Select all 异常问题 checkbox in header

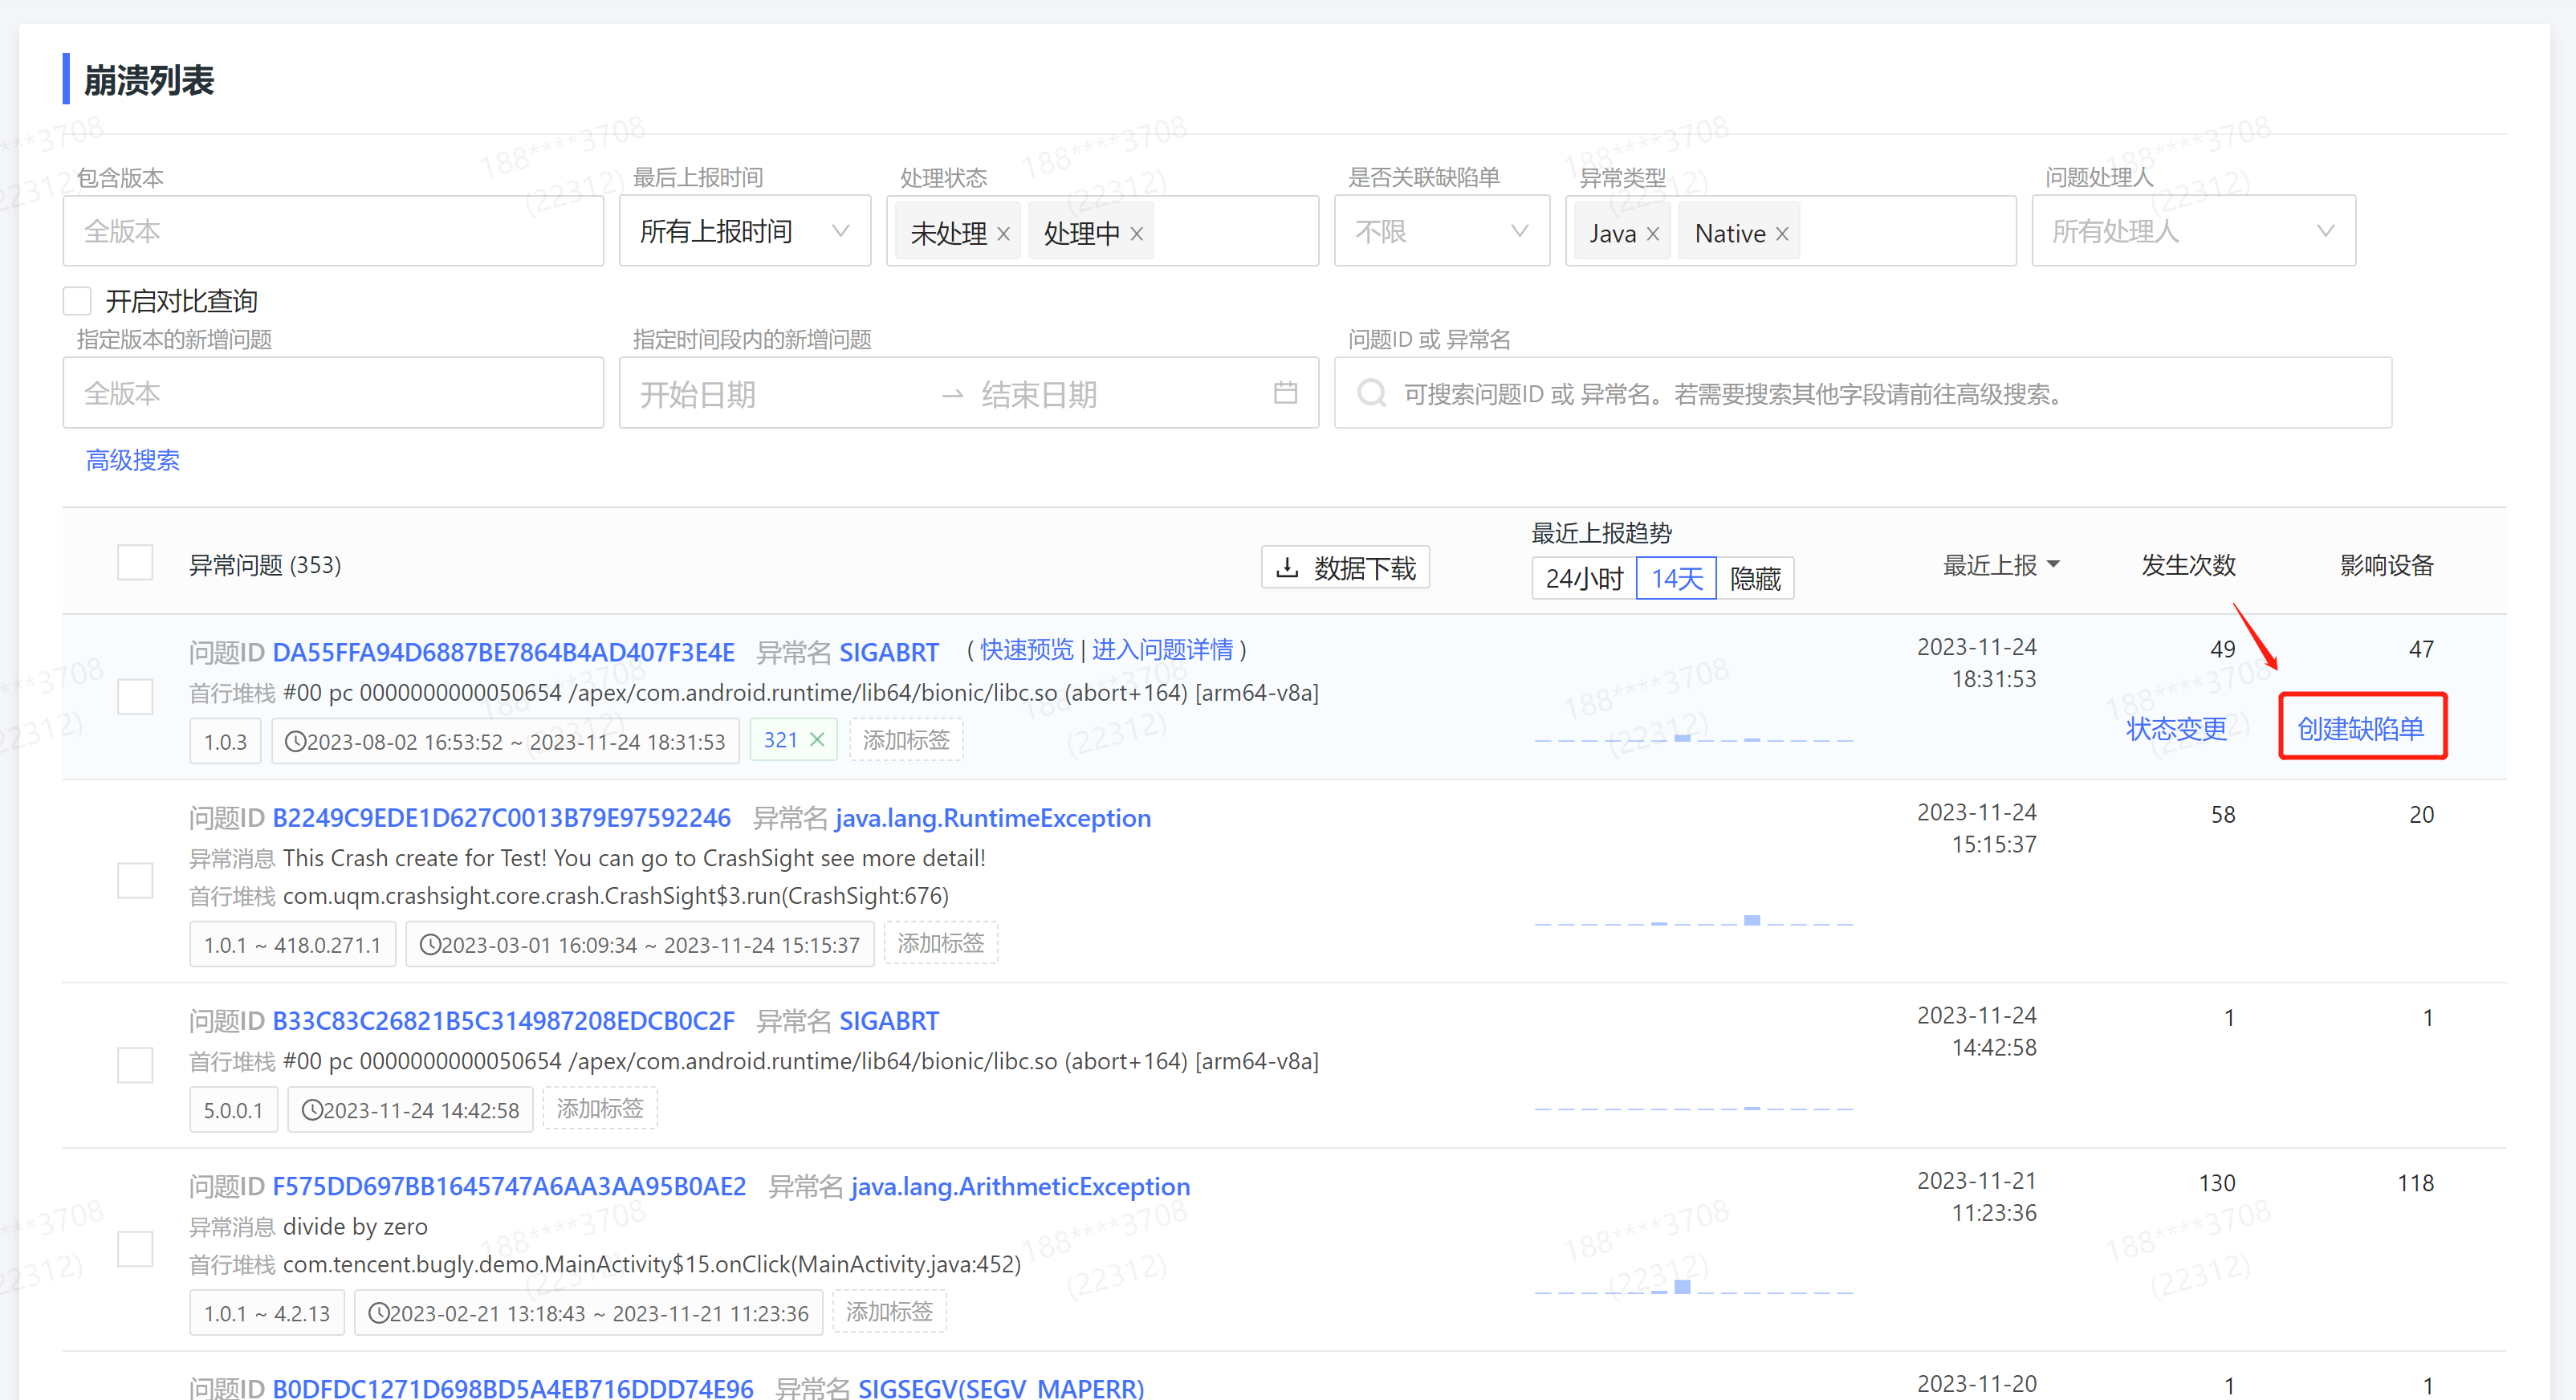point(135,563)
